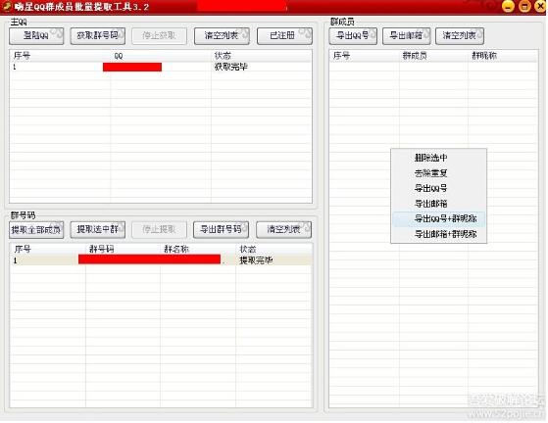Clear the 群号码 list with 清空列表
The height and width of the screenshot is (423, 548).
click(x=283, y=230)
